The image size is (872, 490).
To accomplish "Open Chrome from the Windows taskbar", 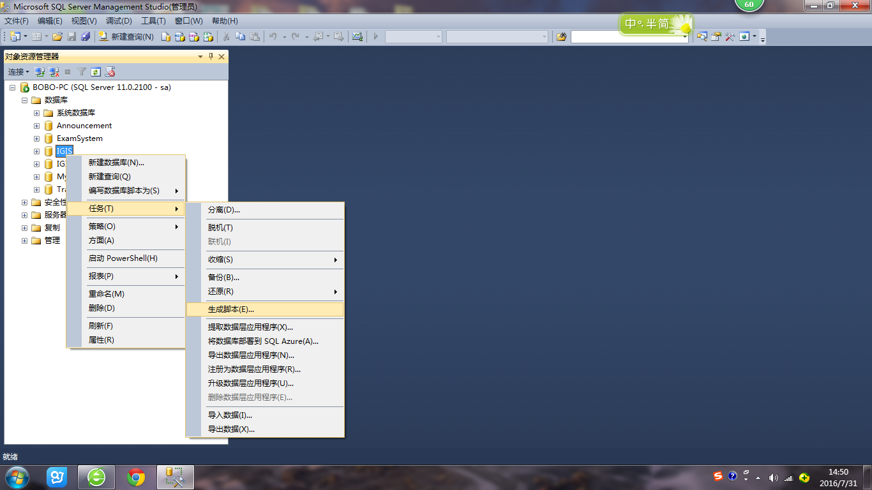I will 135,477.
